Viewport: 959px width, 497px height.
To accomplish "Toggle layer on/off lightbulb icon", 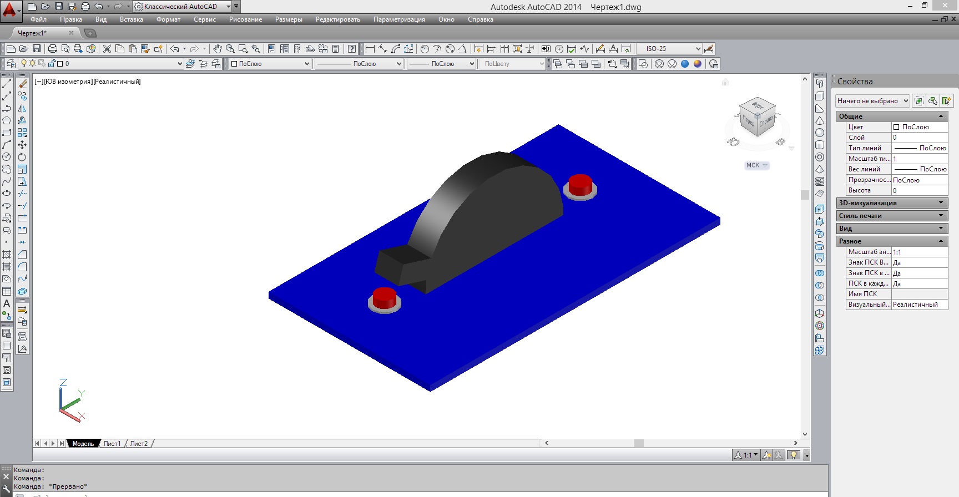I will (x=24, y=64).
